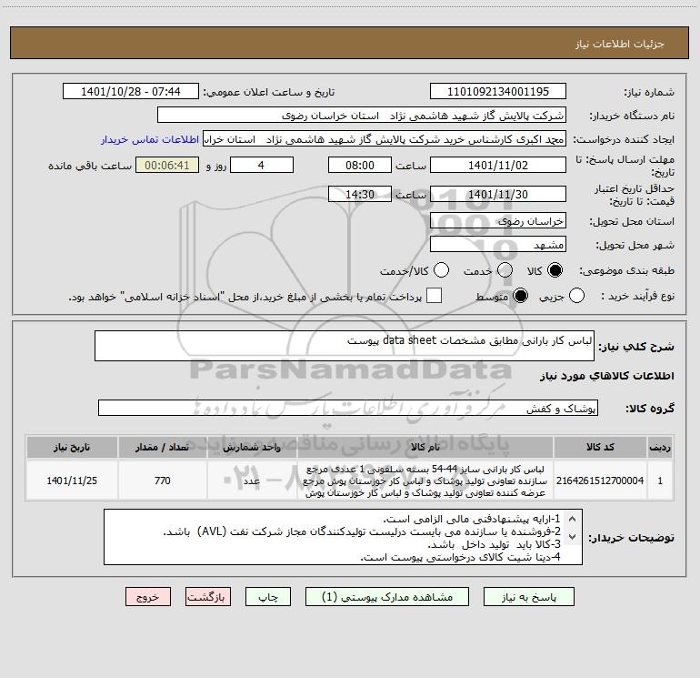Select the خدمت radio button
Viewport: 700px width, 678px height.
coord(505,270)
